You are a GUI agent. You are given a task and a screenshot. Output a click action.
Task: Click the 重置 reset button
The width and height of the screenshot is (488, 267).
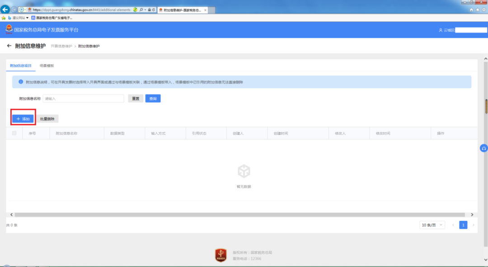coord(136,98)
